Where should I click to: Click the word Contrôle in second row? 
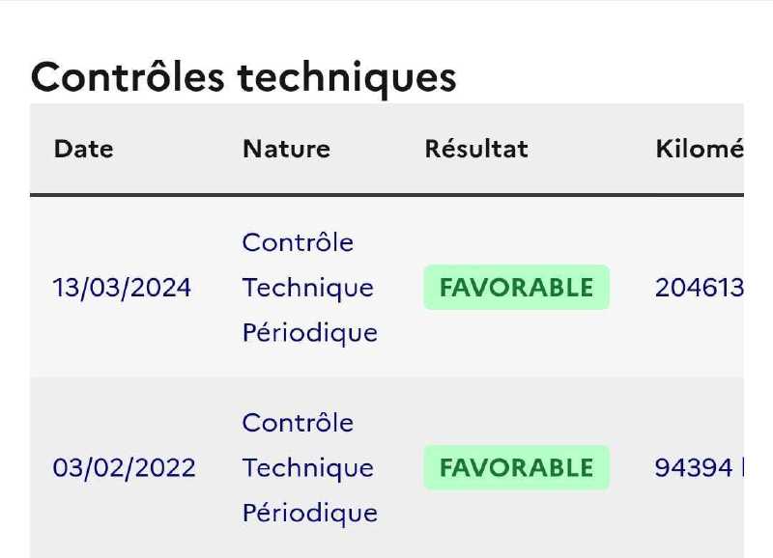coord(298,423)
